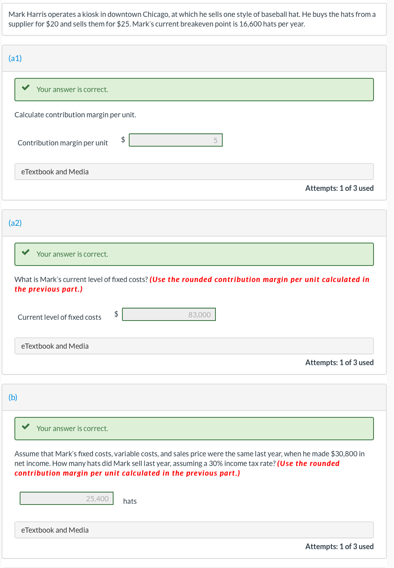This screenshot has width=394, height=568.
Task: Select the (b) tab label
Action: pos(13,397)
